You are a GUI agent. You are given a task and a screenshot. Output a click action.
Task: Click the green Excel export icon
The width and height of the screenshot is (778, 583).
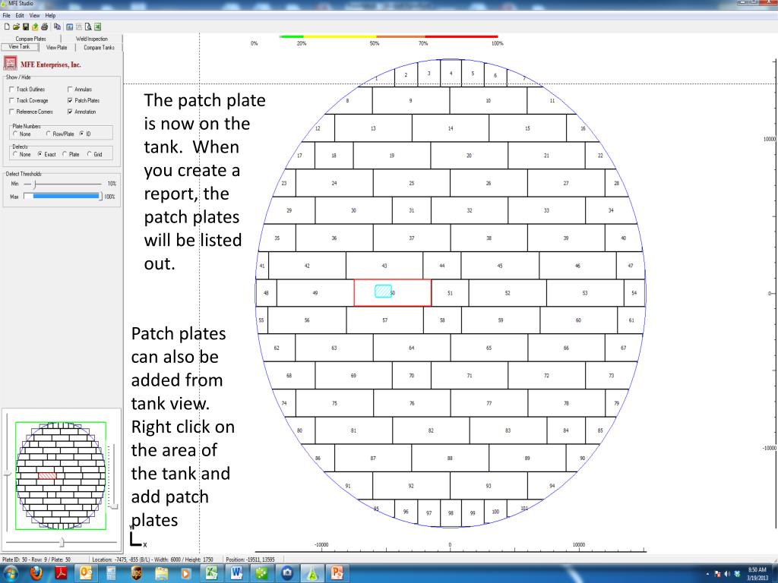coord(98,27)
